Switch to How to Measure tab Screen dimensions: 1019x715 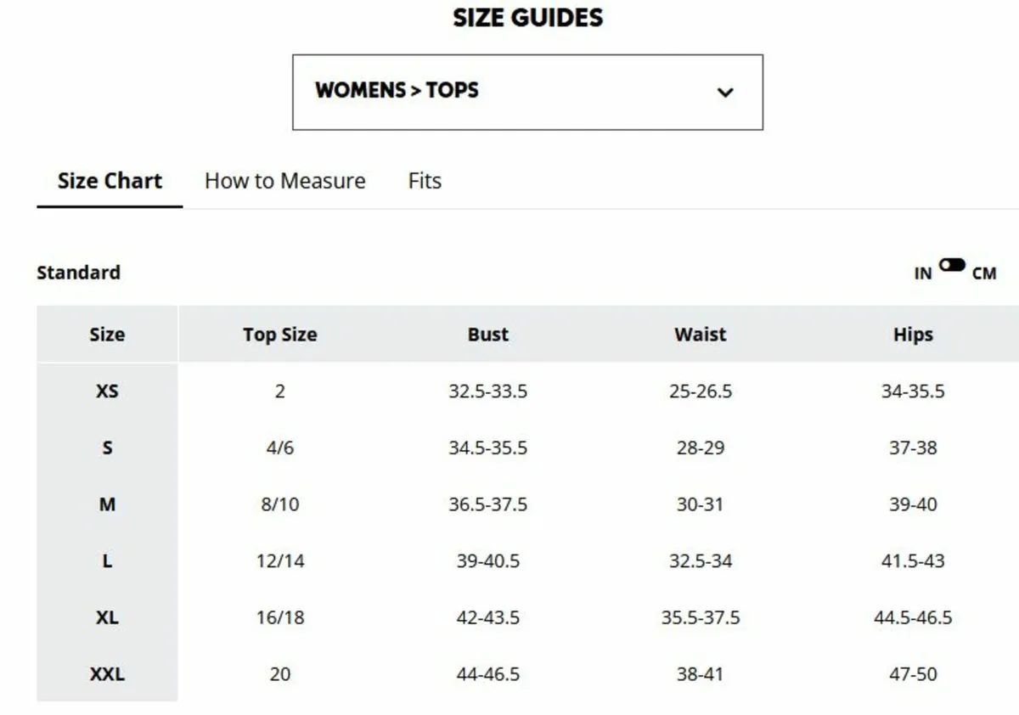coord(284,181)
